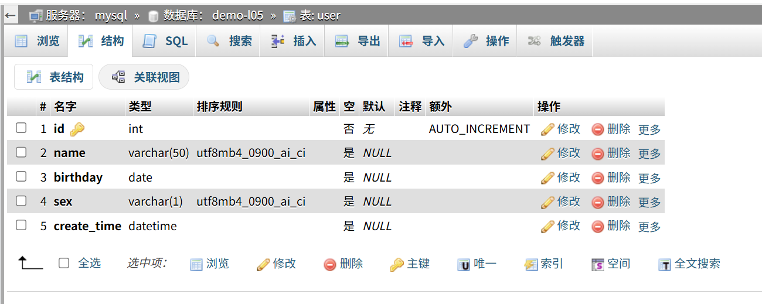The height and width of the screenshot is (304, 762).
Task: Click 浏览 icon in the selected-items bar
Action: click(x=196, y=265)
